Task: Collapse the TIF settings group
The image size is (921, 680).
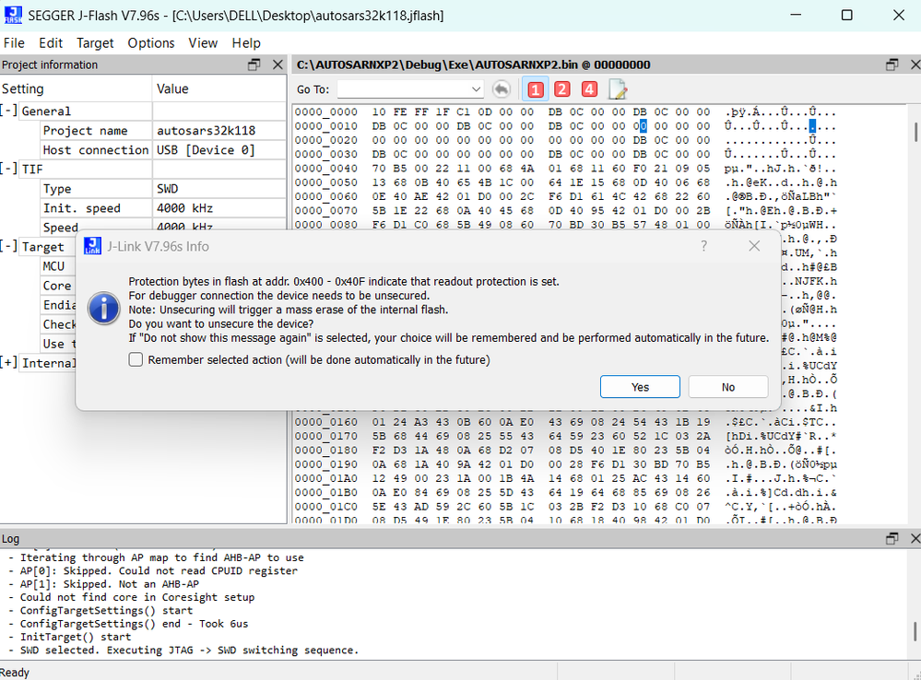Action: tap(8, 170)
